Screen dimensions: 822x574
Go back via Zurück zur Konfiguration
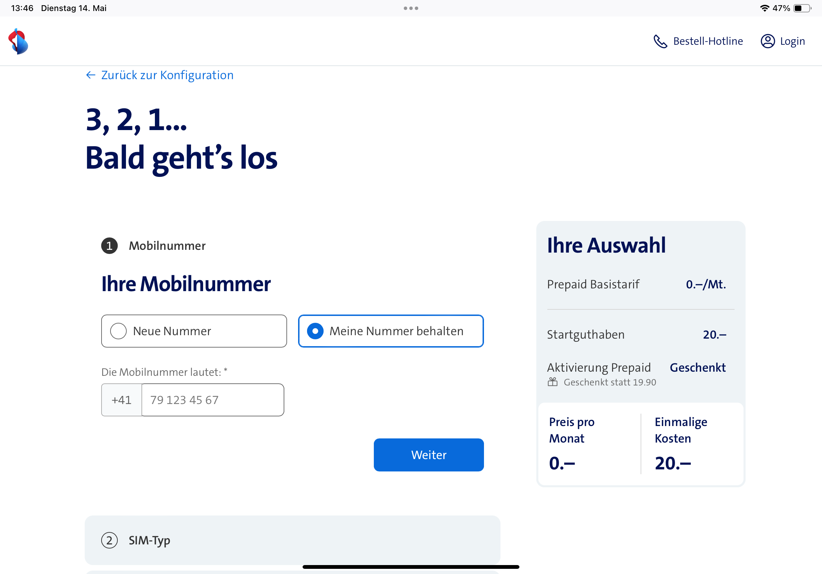[x=167, y=75]
